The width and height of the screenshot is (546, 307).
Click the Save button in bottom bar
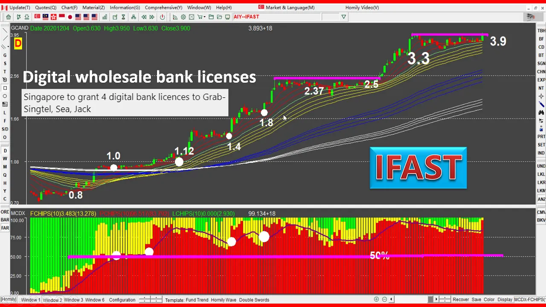point(476,300)
